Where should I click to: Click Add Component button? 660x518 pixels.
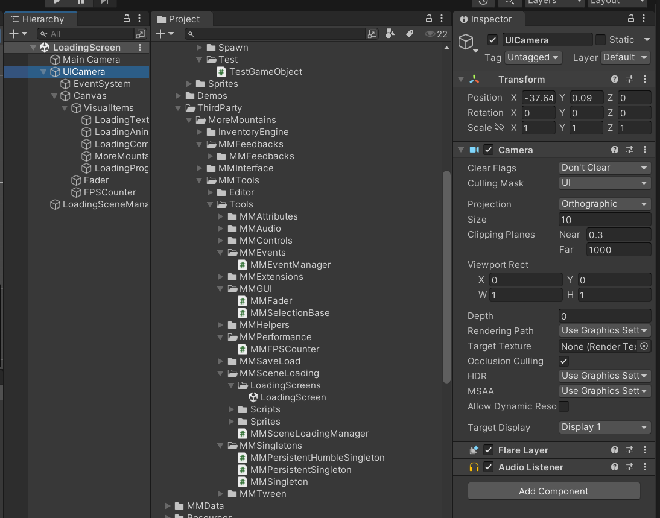tap(553, 491)
